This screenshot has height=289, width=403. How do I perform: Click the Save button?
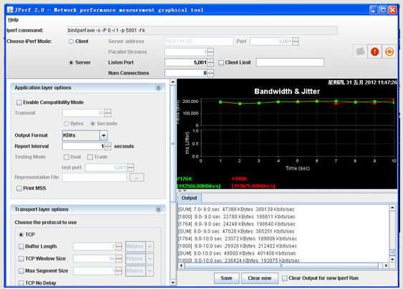226,278
